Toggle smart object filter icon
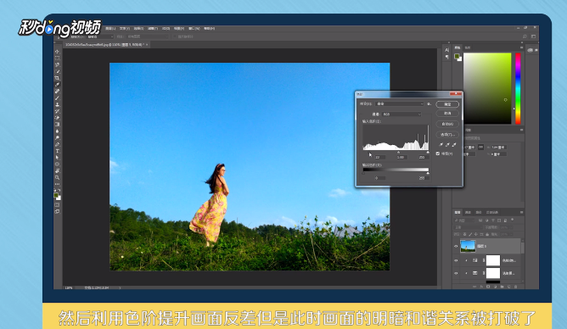The height and width of the screenshot is (329, 567). (505, 220)
